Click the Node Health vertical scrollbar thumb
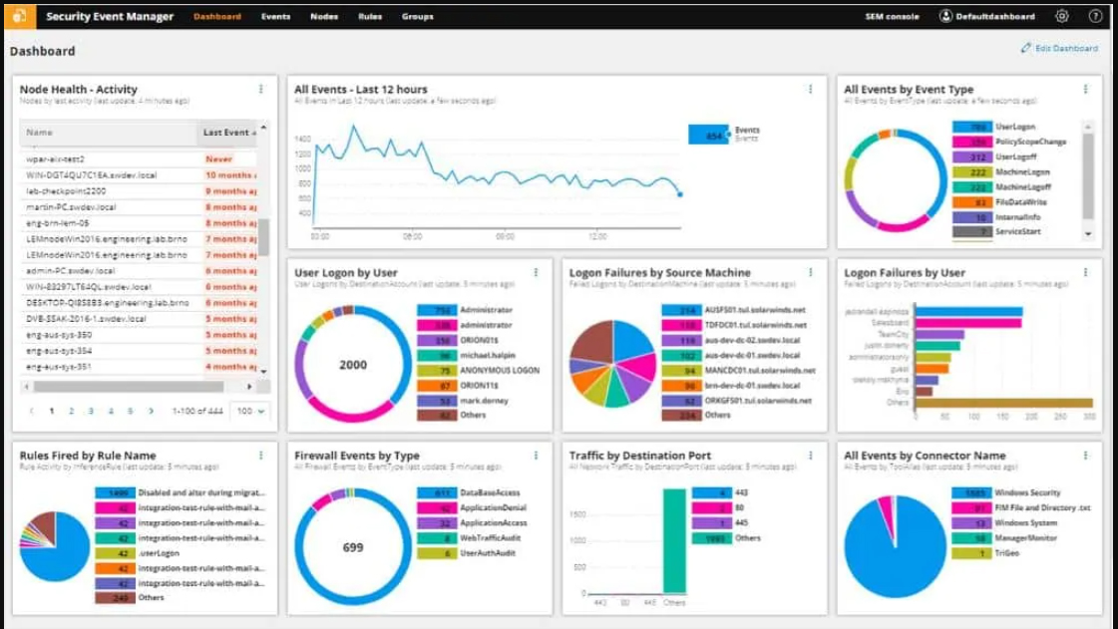Screen dimensions: 1118x629 (264, 237)
